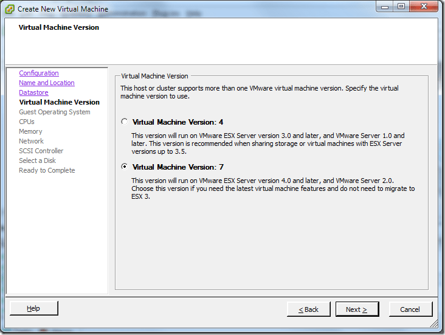
Task: Click the Virtual Machine Version page heading
Action: [x=59, y=27]
